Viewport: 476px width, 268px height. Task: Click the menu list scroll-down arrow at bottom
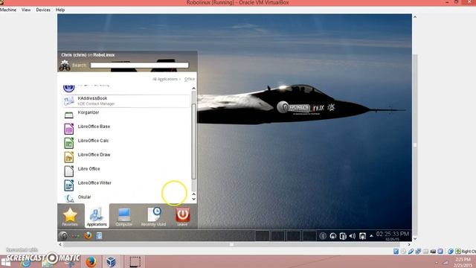[193, 200]
